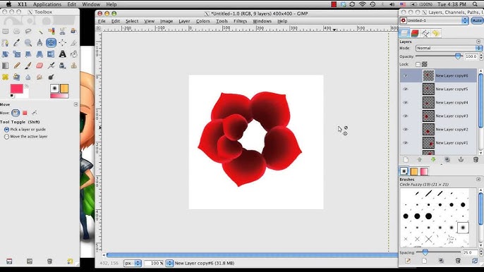Select the Text tool in Toolbox
The height and width of the screenshot is (272, 484).
point(62,54)
